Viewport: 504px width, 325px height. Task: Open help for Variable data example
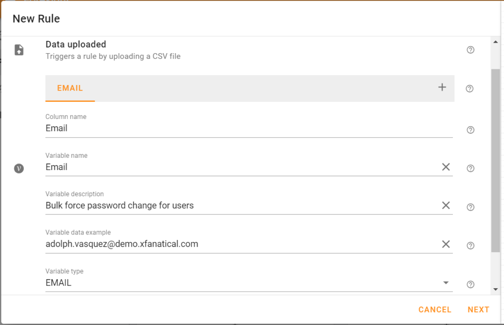[470, 245]
